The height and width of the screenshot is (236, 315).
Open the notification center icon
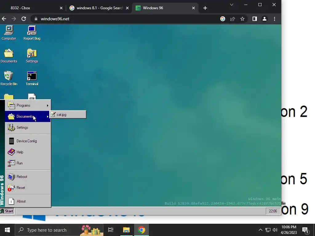coord(305,230)
